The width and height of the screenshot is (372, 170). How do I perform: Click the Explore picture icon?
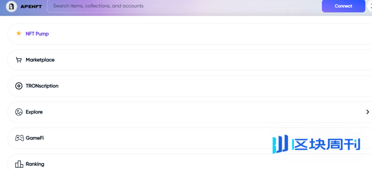[x=19, y=112]
